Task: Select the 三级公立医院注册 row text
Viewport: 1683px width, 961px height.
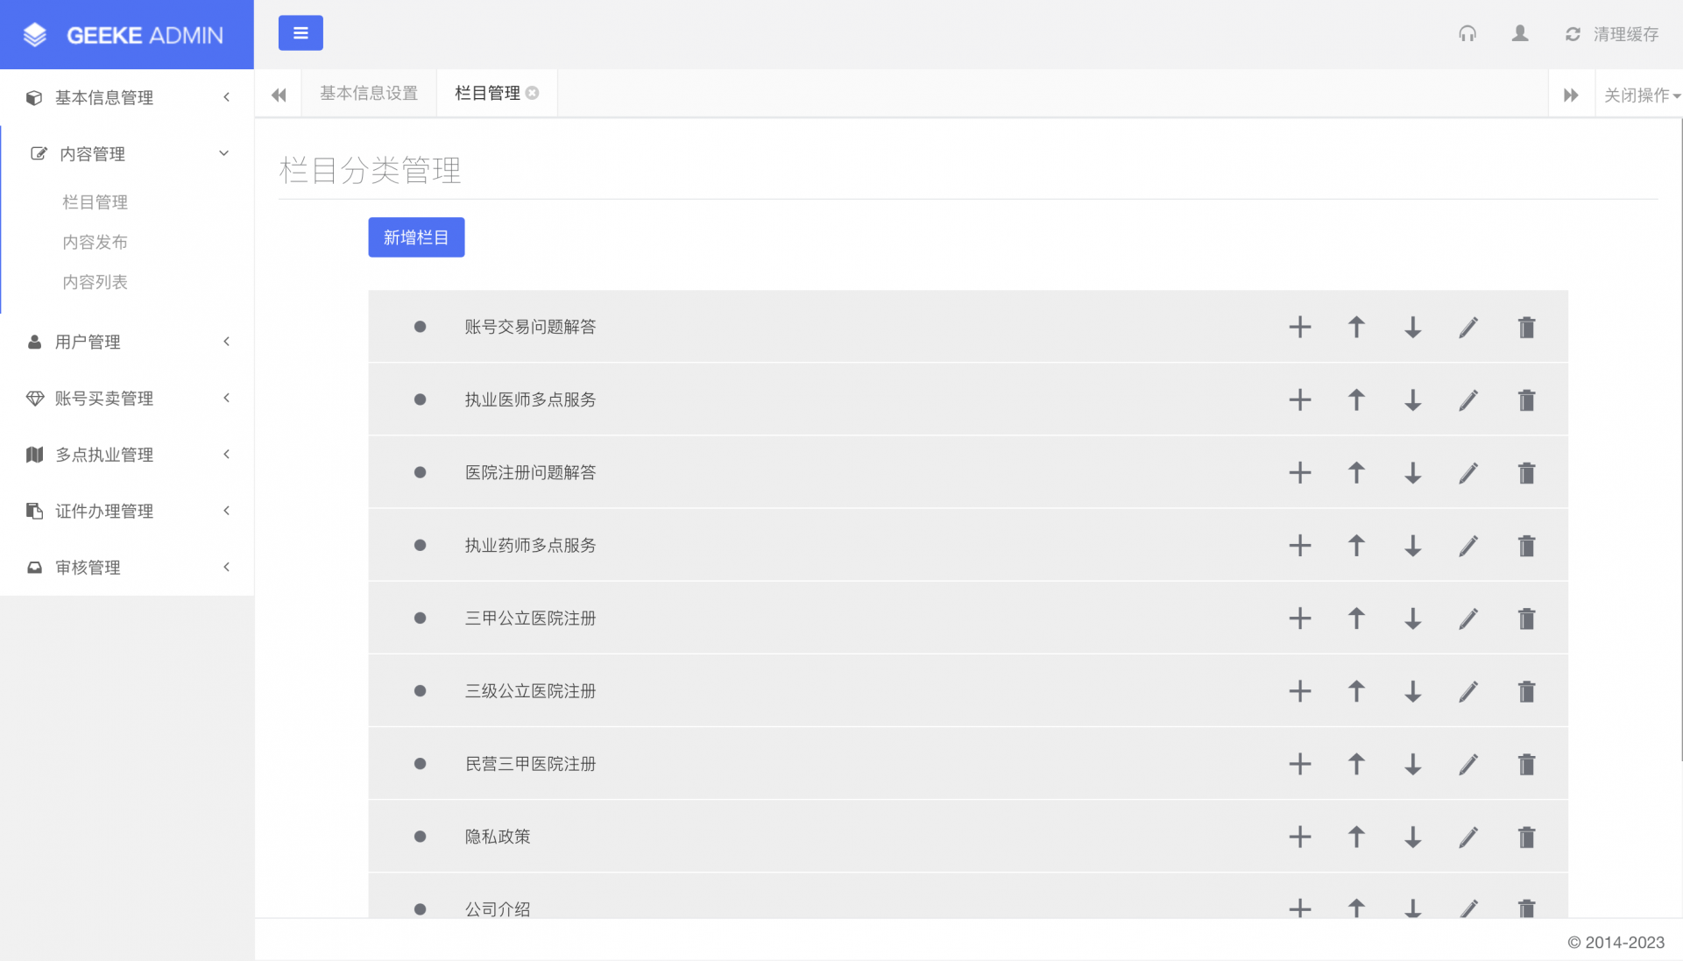Action: tap(530, 690)
